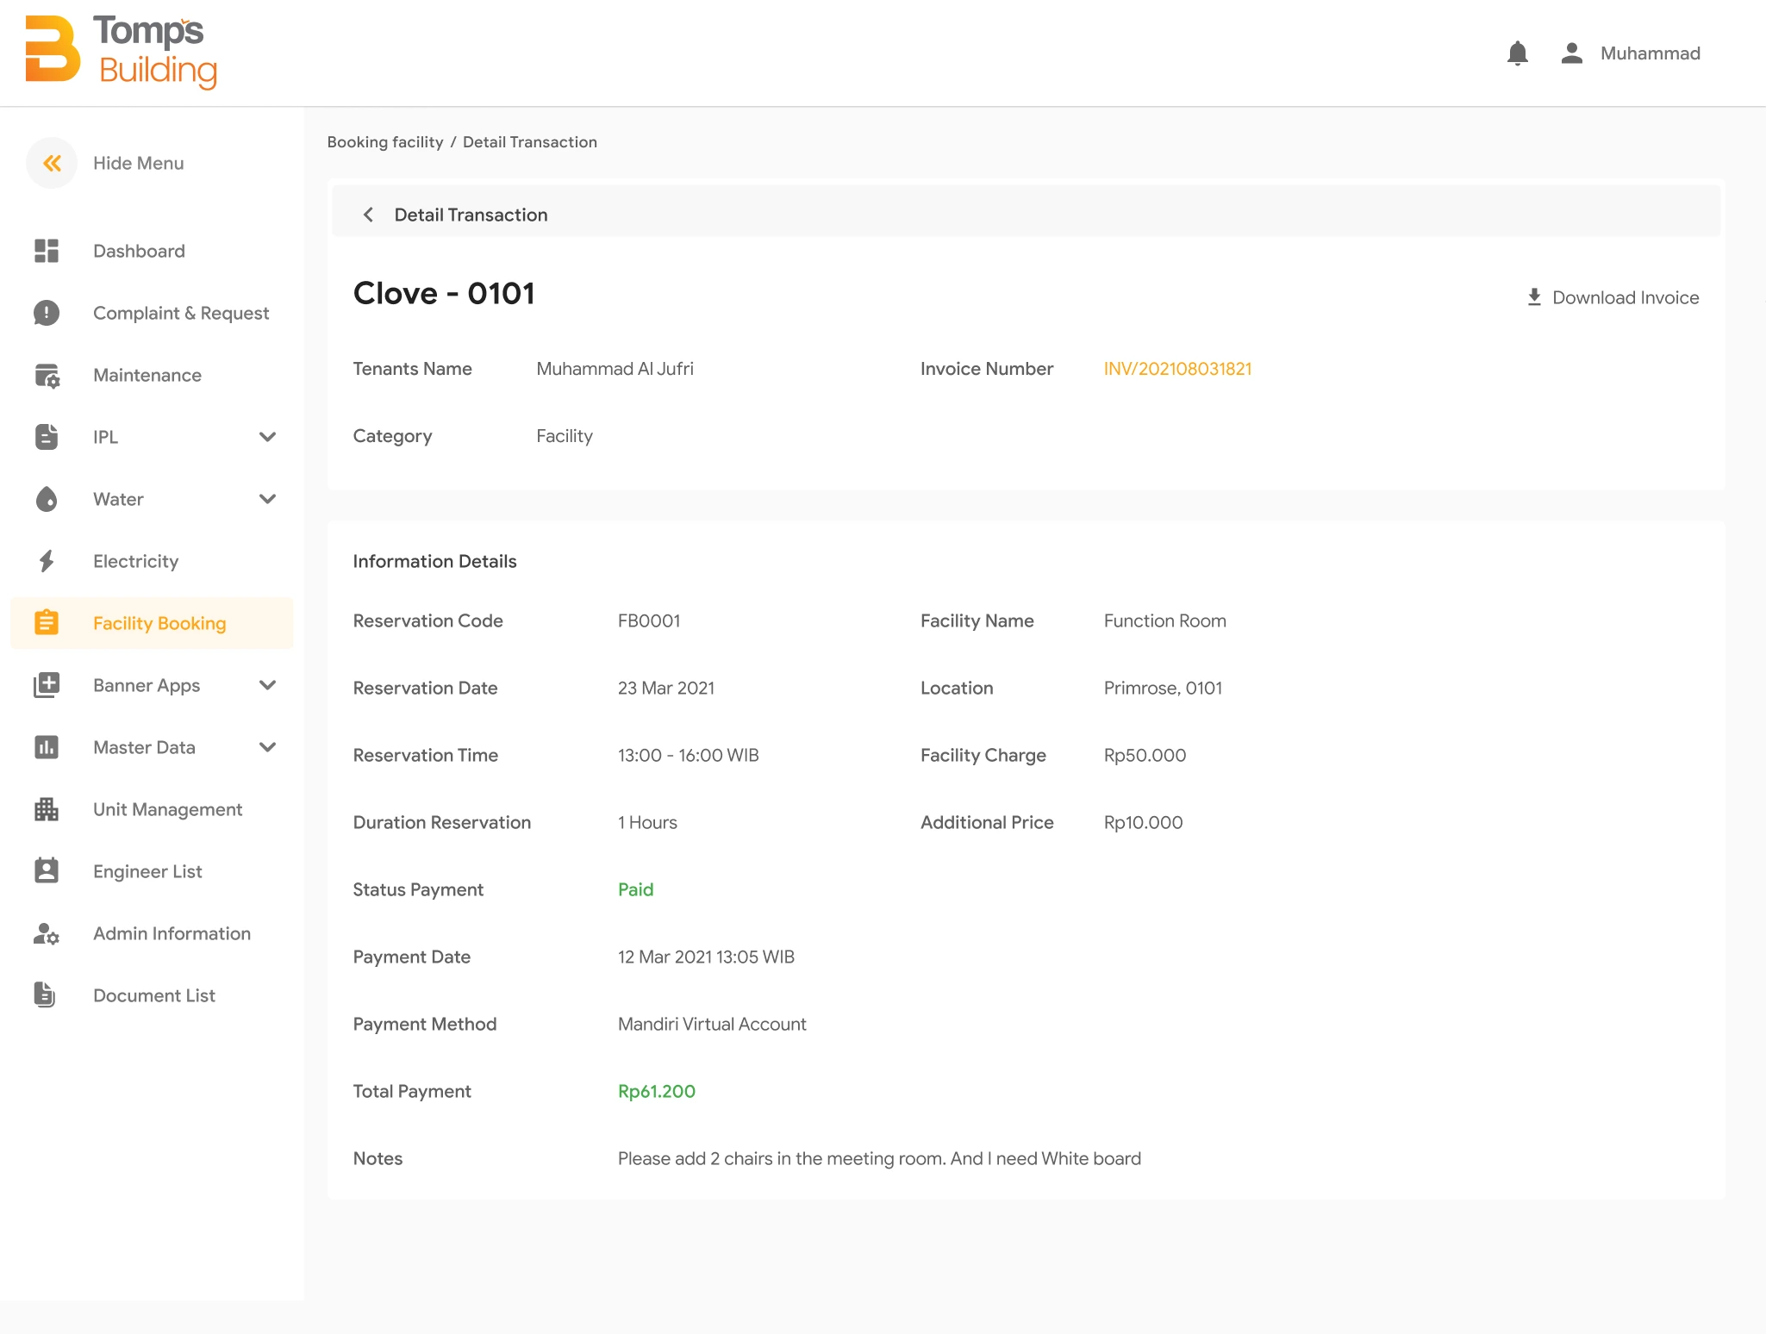
Task: Switch to Booking facility breadcrumb
Action: pyautogui.click(x=385, y=141)
